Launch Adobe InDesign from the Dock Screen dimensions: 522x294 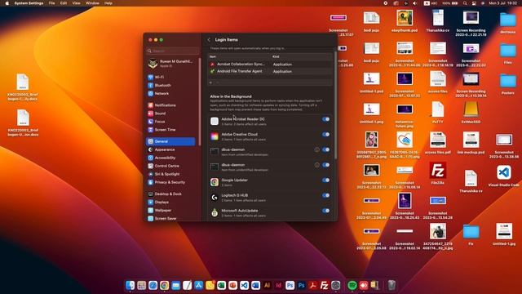point(278,285)
